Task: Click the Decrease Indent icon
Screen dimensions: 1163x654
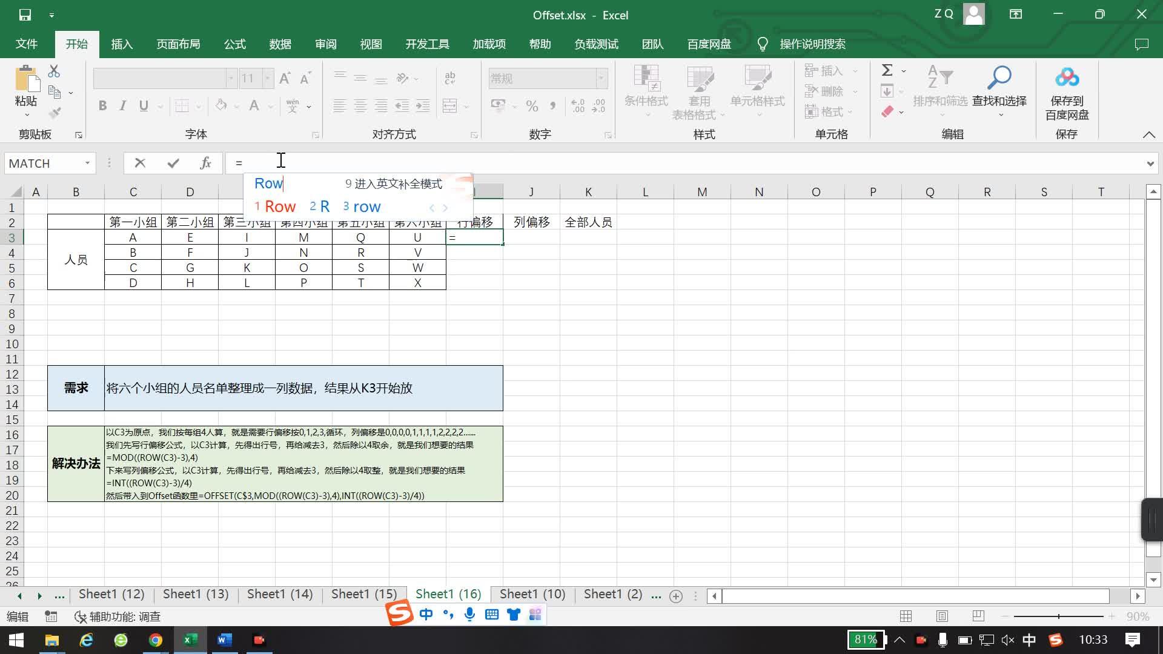Action: click(x=402, y=106)
